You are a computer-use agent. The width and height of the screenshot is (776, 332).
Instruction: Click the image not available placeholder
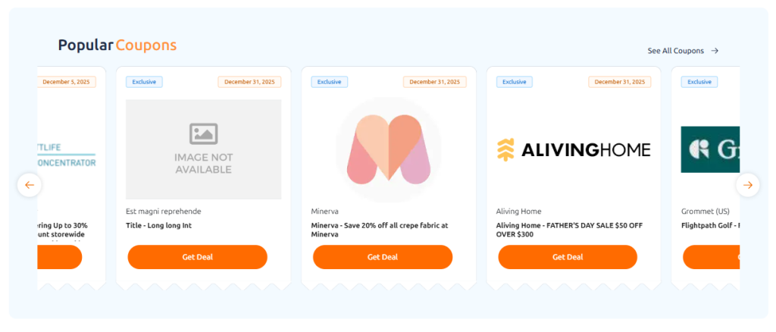(x=203, y=149)
